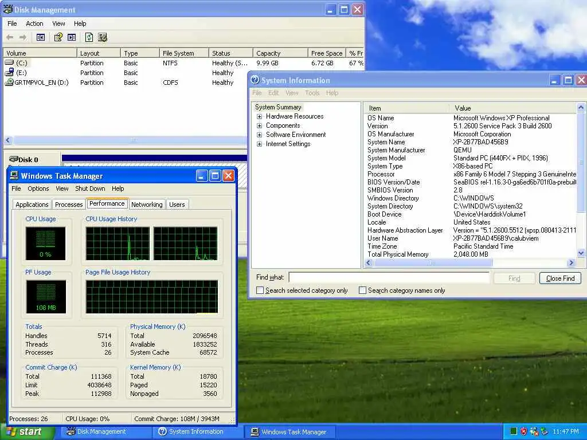Click Show/Hide Console Tree icon in Disk Management
The image size is (587, 440).
click(41, 37)
